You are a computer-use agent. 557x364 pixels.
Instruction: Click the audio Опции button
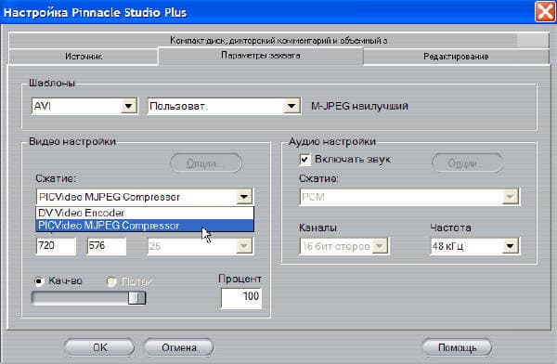[x=467, y=163]
